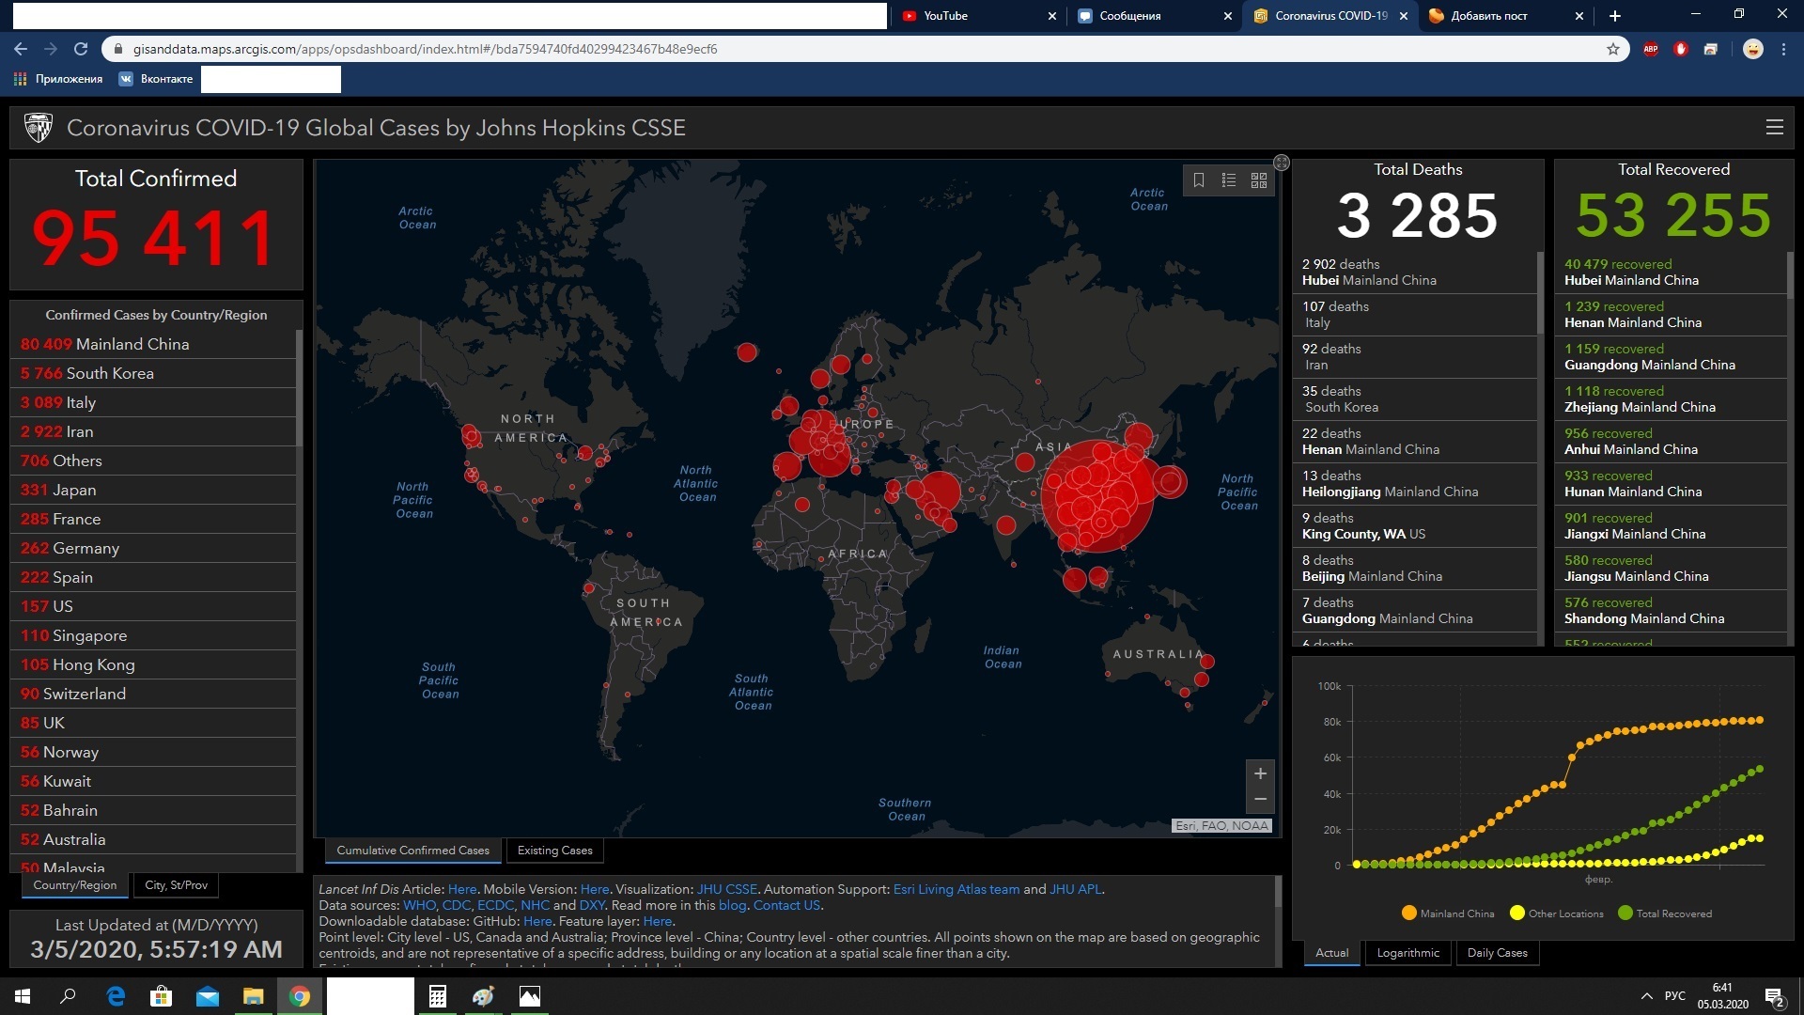The width and height of the screenshot is (1804, 1015).
Task: Open the notification center
Action: pos(1775,996)
